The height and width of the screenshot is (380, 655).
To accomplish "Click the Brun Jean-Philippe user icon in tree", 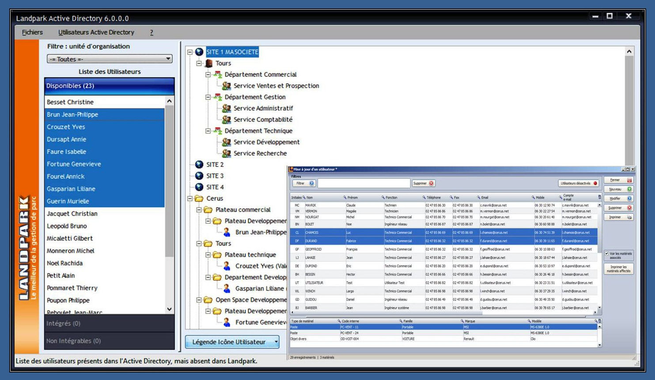I will pos(227,232).
